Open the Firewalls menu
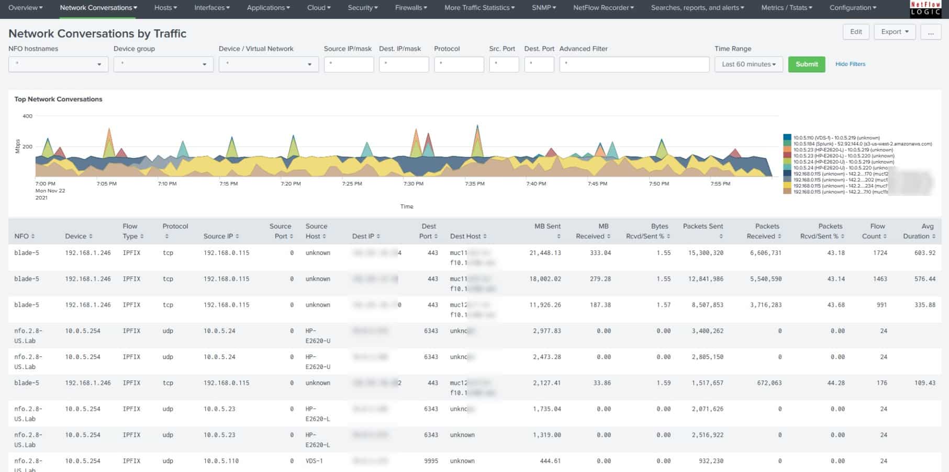The height and width of the screenshot is (472, 949). tap(411, 8)
